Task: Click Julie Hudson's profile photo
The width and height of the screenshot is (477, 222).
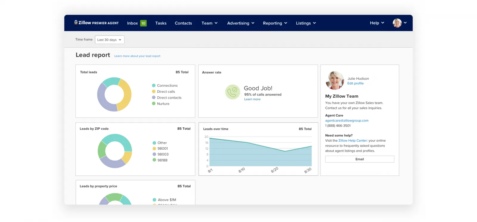Action: [x=335, y=80]
